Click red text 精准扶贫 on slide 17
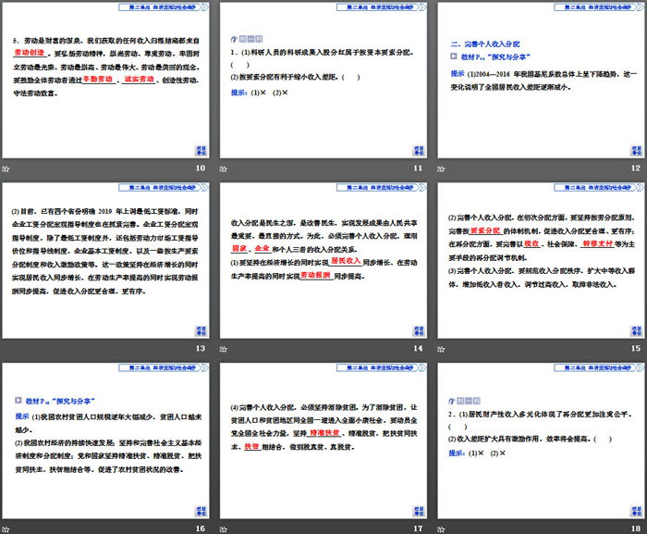This screenshot has height=534, width=647. (x=324, y=433)
